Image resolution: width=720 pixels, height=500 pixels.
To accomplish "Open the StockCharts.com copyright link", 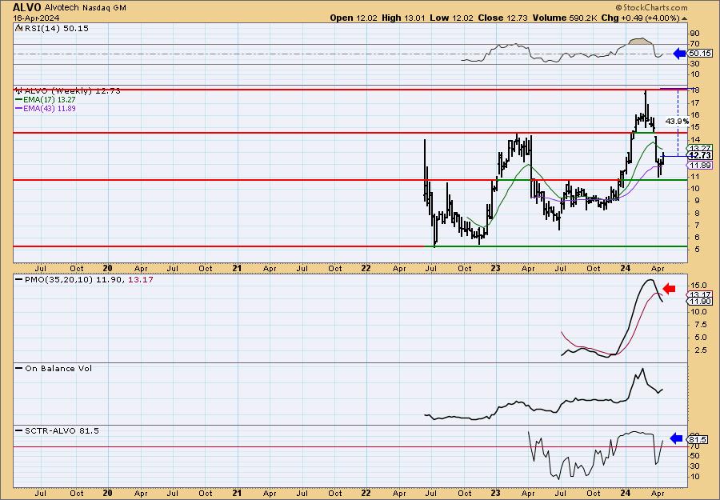I will coord(651,7).
